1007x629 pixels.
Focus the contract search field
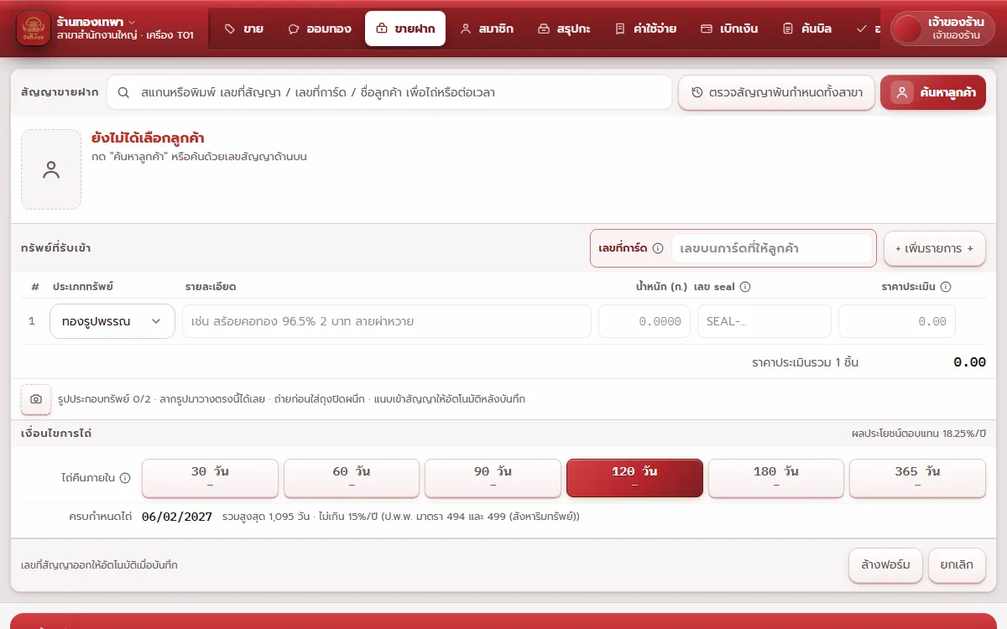pos(389,92)
